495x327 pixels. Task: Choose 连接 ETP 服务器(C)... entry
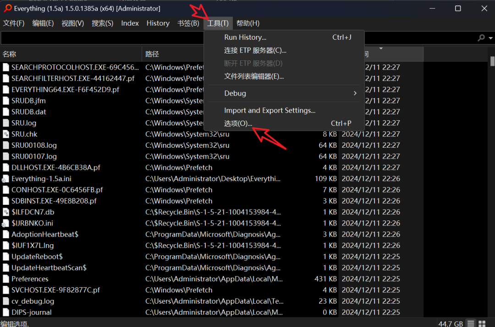284,50
